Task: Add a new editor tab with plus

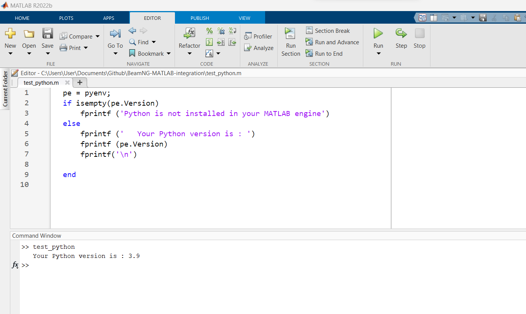Action: click(x=79, y=82)
